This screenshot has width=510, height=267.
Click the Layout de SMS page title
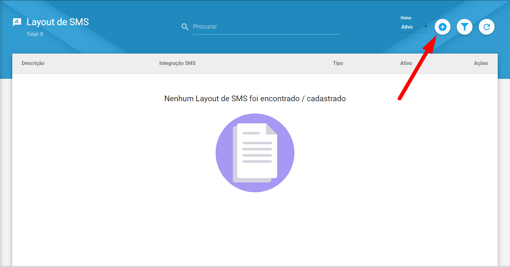click(x=58, y=22)
